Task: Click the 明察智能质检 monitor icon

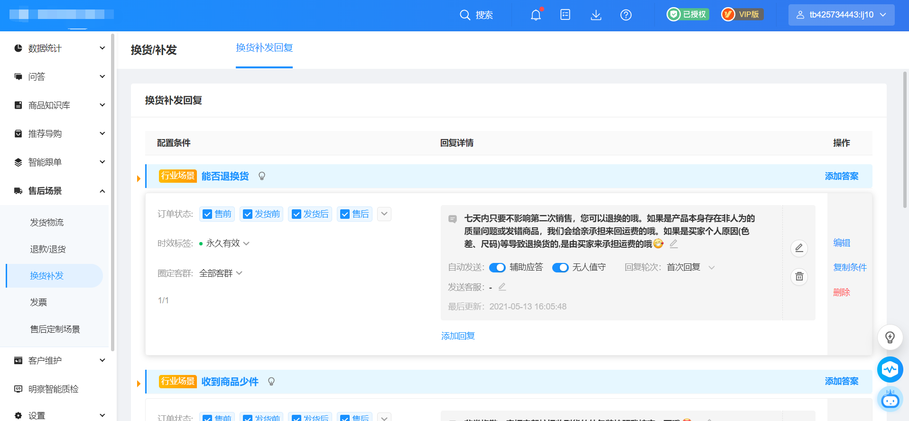Action: click(19, 389)
